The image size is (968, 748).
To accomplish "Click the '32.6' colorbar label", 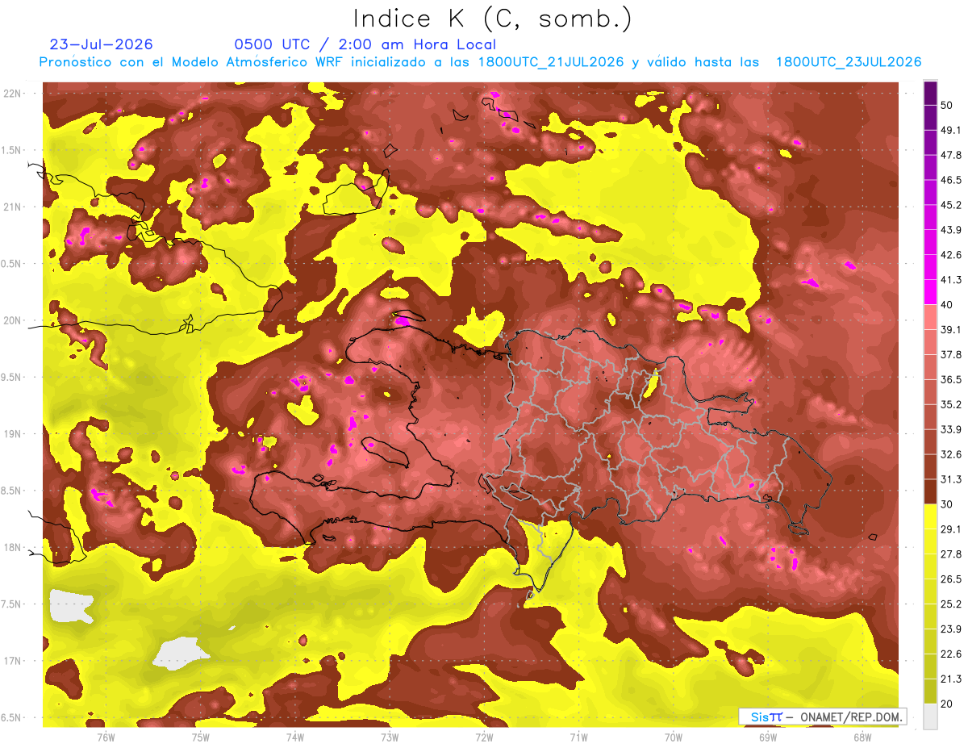I will click(x=950, y=455).
